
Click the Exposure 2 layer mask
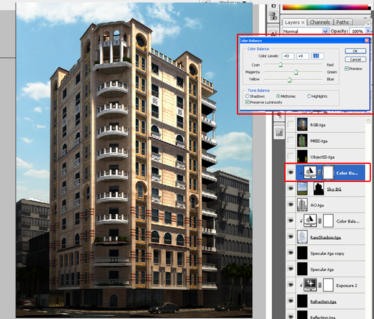[328, 285]
